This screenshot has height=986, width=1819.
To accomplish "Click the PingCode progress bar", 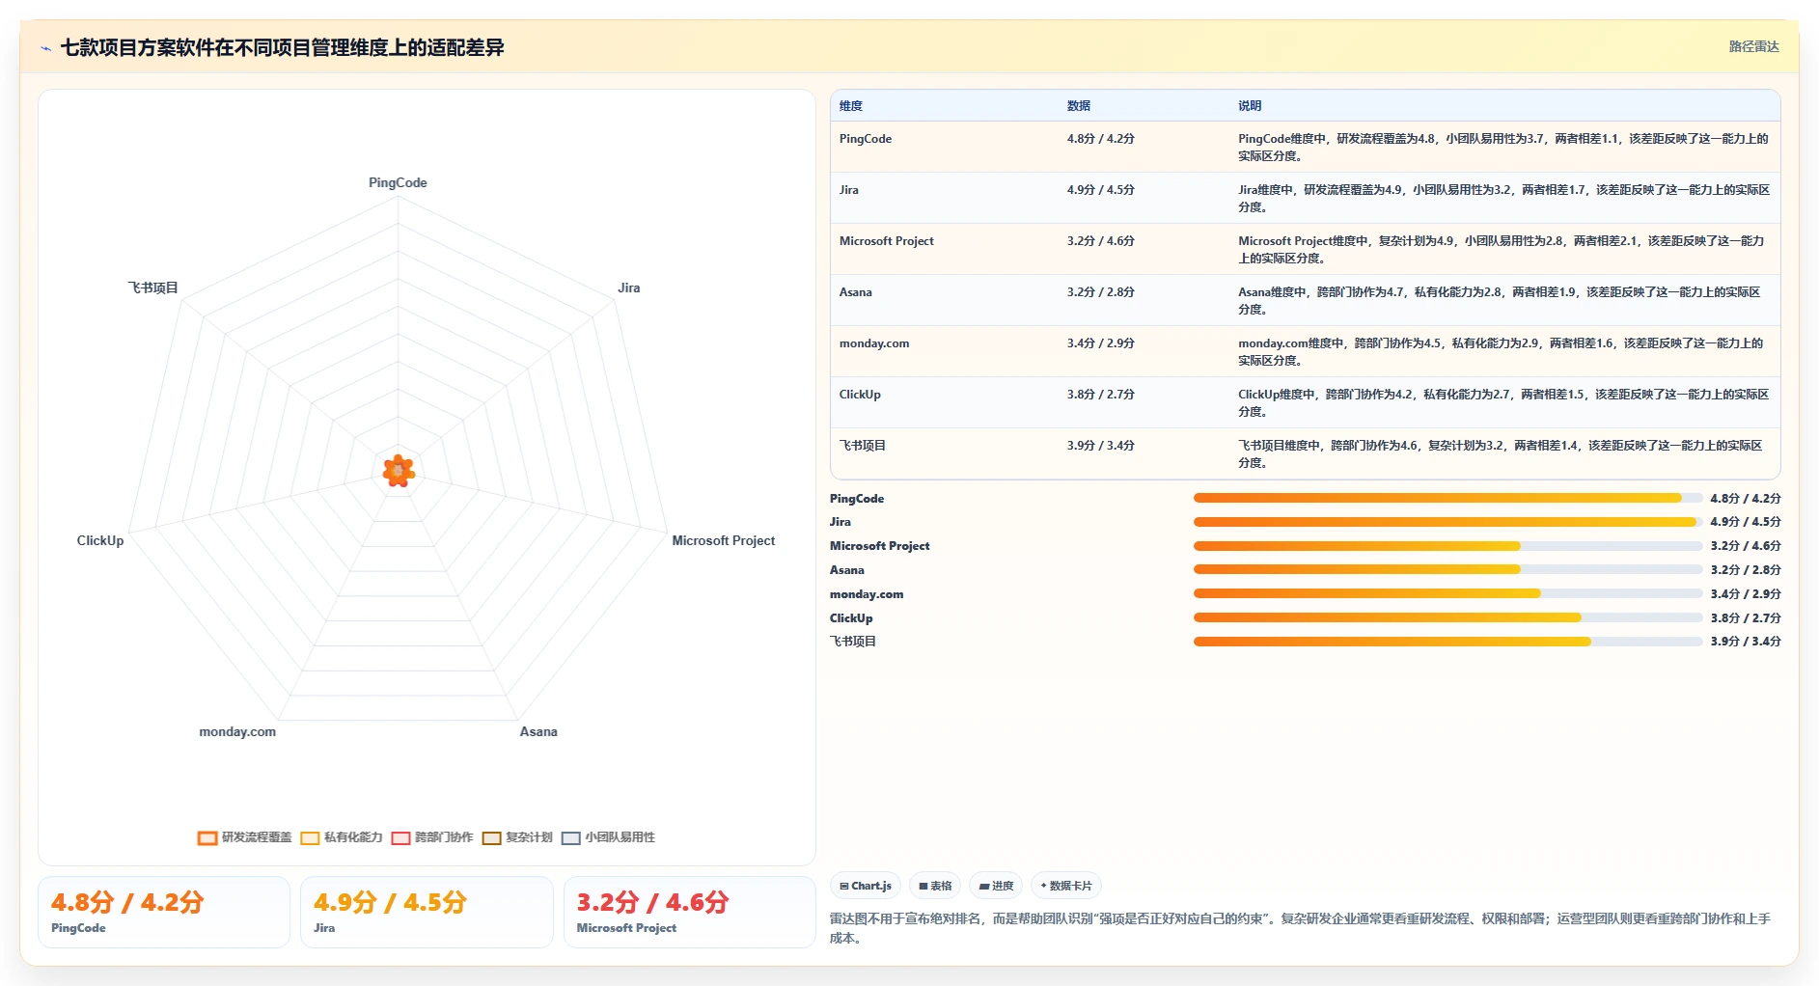I will click(x=1447, y=498).
